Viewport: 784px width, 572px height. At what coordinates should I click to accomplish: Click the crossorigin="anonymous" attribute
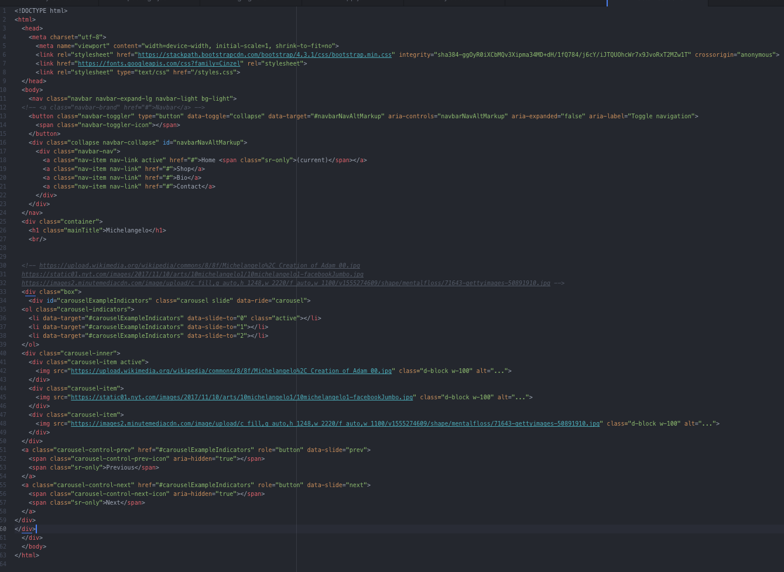tap(734, 54)
